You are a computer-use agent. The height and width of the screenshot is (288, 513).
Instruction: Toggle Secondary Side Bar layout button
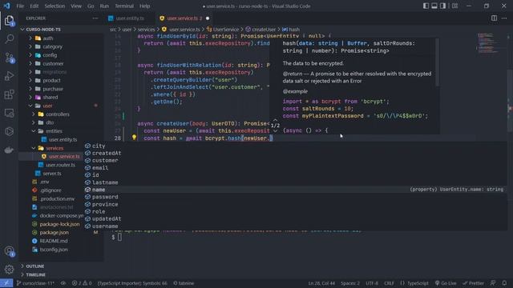coord(442,6)
